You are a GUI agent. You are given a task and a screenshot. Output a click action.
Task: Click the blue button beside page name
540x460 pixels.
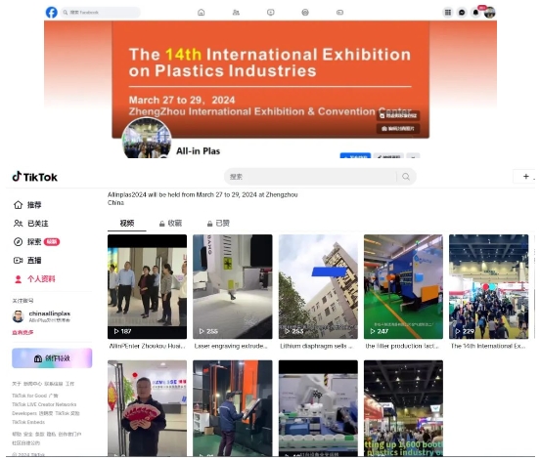coord(355,155)
